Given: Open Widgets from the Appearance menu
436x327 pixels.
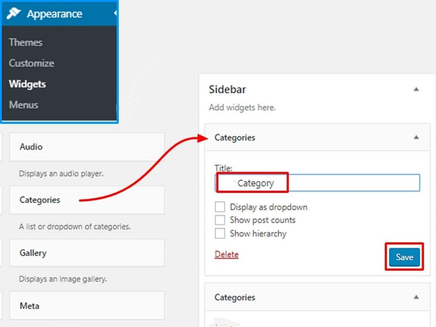Looking at the screenshot, I should 27,84.
